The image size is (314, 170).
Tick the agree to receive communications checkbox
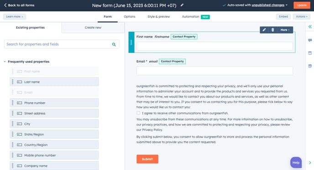[x=138, y=113]
